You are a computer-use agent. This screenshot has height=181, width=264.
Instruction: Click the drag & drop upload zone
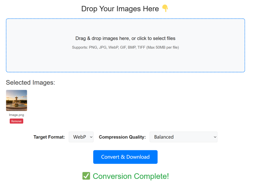tap(126, 45)
